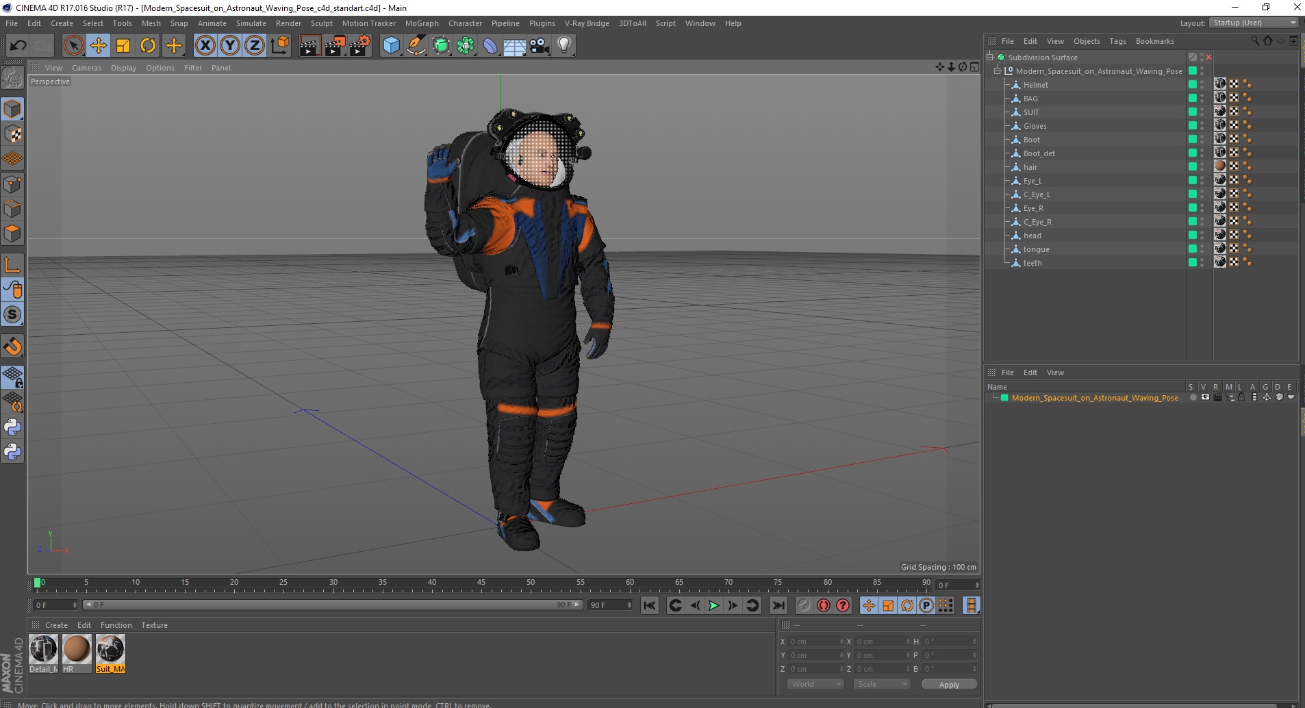
Task: Open viewport Cameras menu
Action: point(86,68)
